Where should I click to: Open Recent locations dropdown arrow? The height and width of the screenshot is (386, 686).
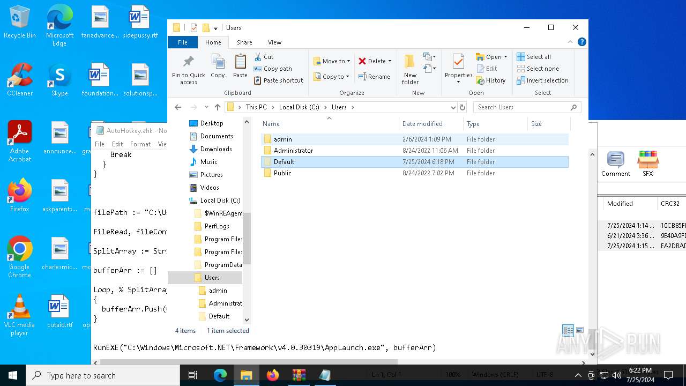coord(206,107)
